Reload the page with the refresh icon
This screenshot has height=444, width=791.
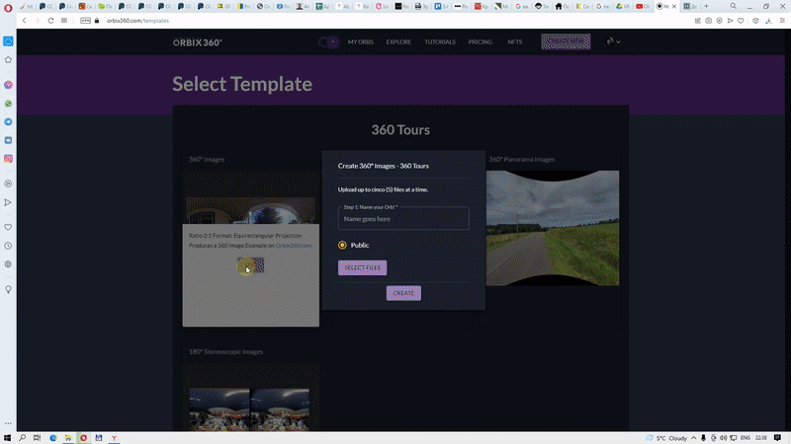pos(50,21)
